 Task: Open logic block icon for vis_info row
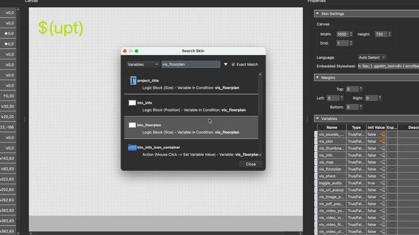(382, 155)
